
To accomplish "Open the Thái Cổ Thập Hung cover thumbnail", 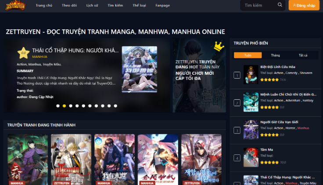I will [x=139, y=69].
